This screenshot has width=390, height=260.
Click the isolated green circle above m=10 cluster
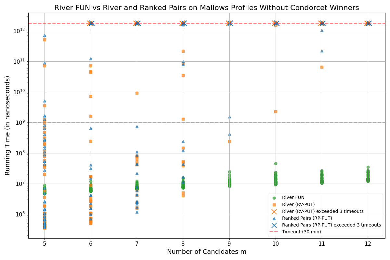(x=276, y=163)
